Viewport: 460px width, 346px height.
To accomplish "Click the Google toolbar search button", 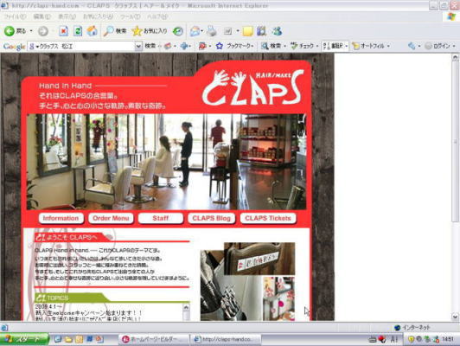I will (150, 46).
